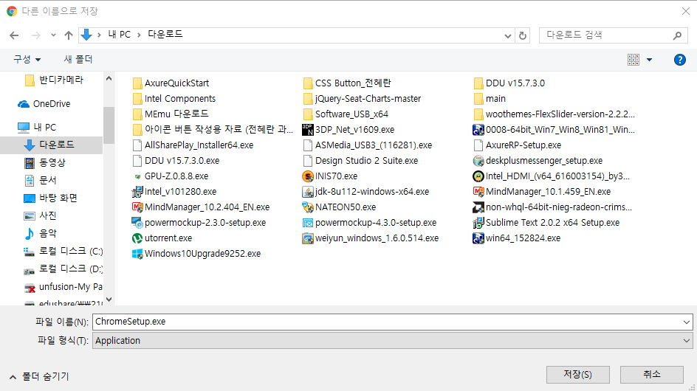Click the Sublime Text 2.0.2 Setup icon

(x=478, y=223)
